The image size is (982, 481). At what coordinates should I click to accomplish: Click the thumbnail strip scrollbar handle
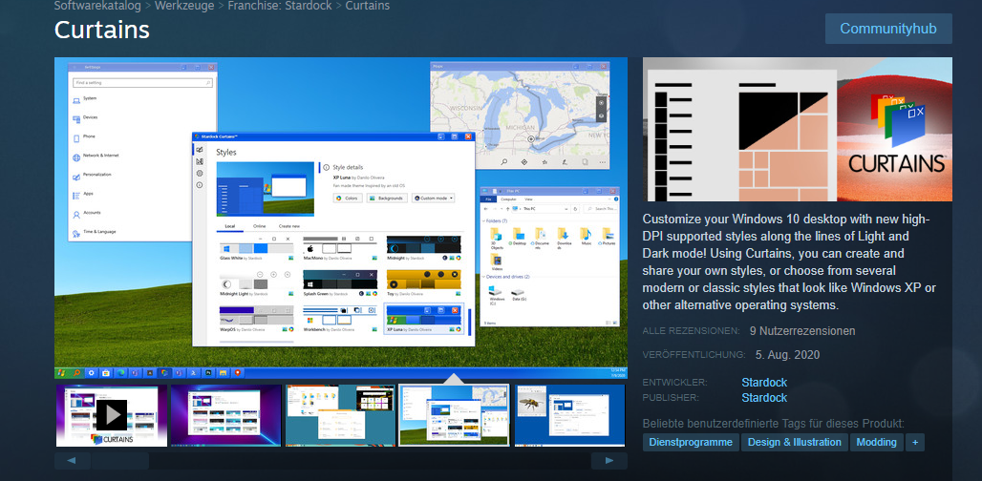119,461
